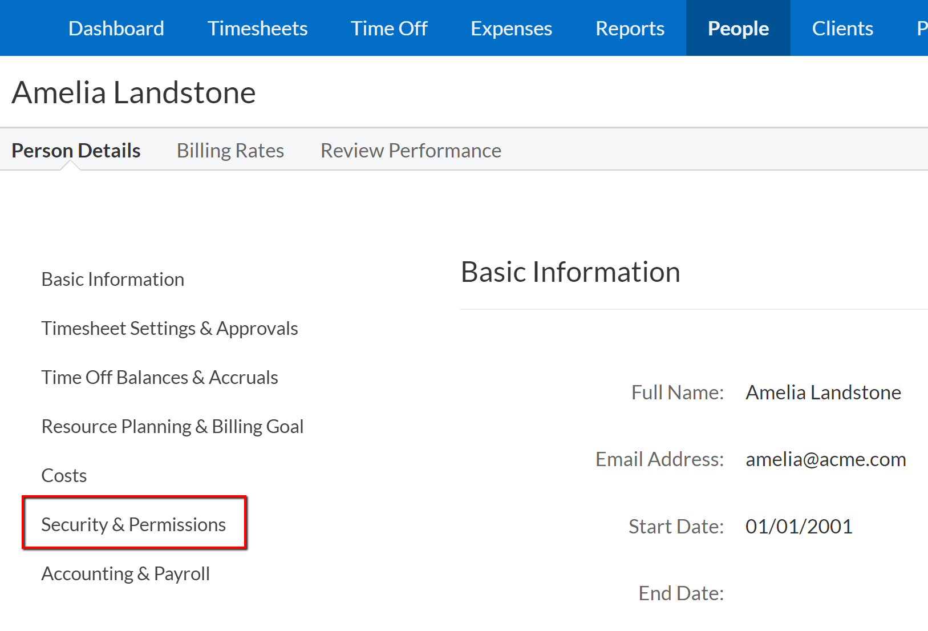This screenshot has height=631, width=928.
Task: Open the Reports menu
Action: 630,29
